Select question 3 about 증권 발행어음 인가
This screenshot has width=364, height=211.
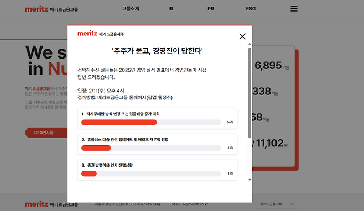[x=158, y=170]
